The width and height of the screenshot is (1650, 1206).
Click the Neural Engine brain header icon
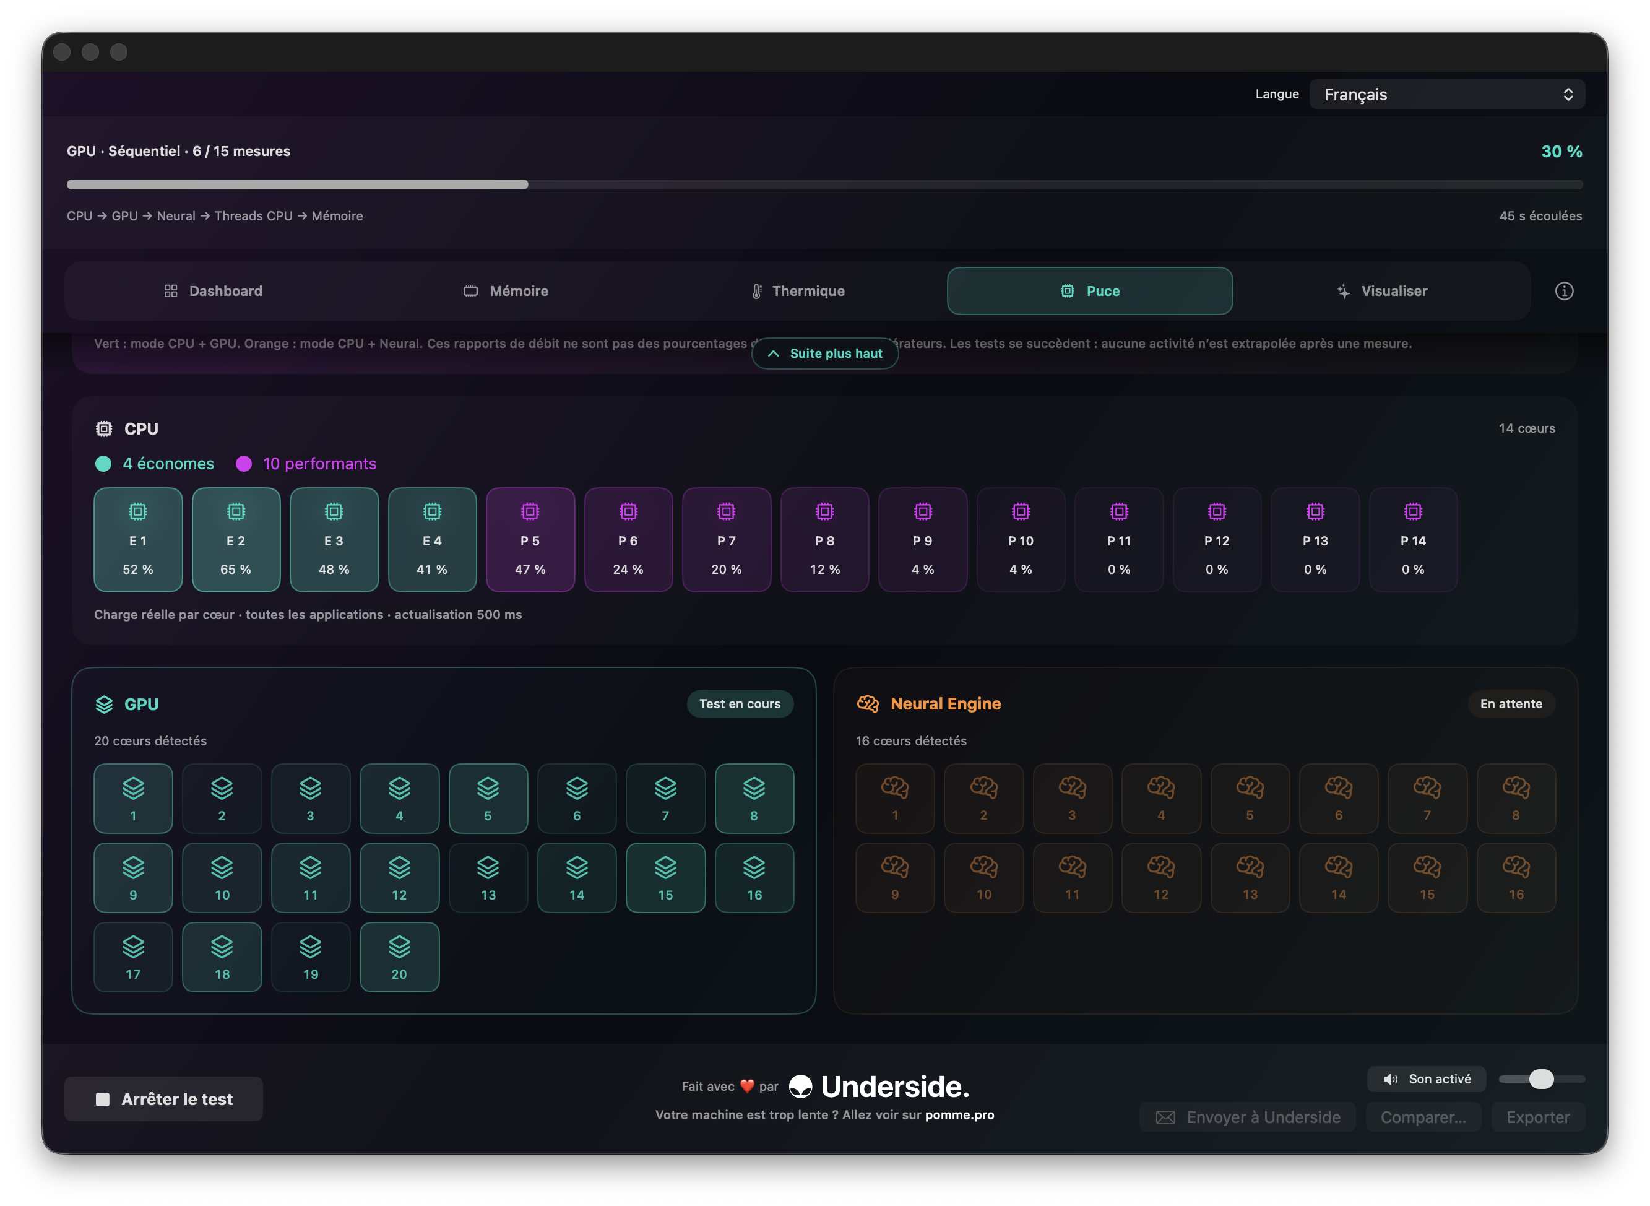pos(868,704)
